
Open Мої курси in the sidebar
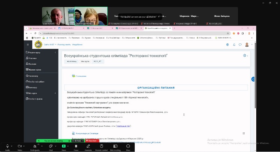31,93
